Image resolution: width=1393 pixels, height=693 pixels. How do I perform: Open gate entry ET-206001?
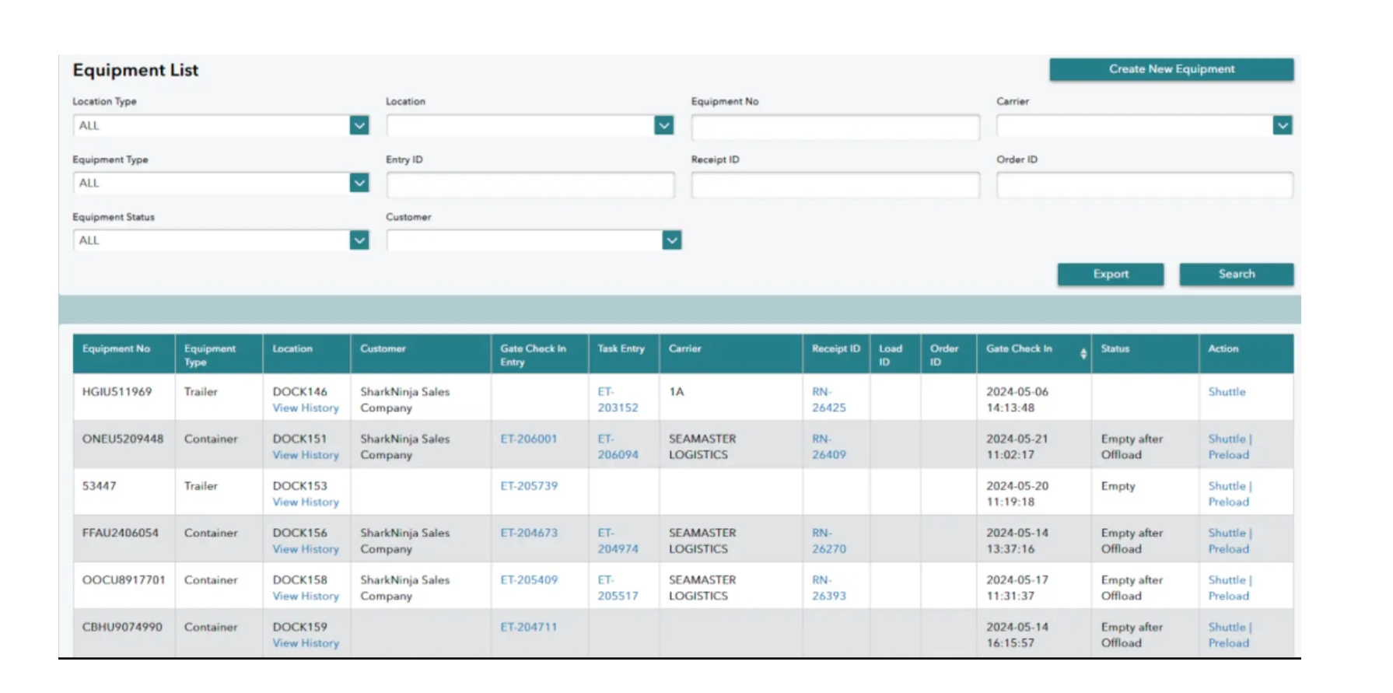pos(529,439)
